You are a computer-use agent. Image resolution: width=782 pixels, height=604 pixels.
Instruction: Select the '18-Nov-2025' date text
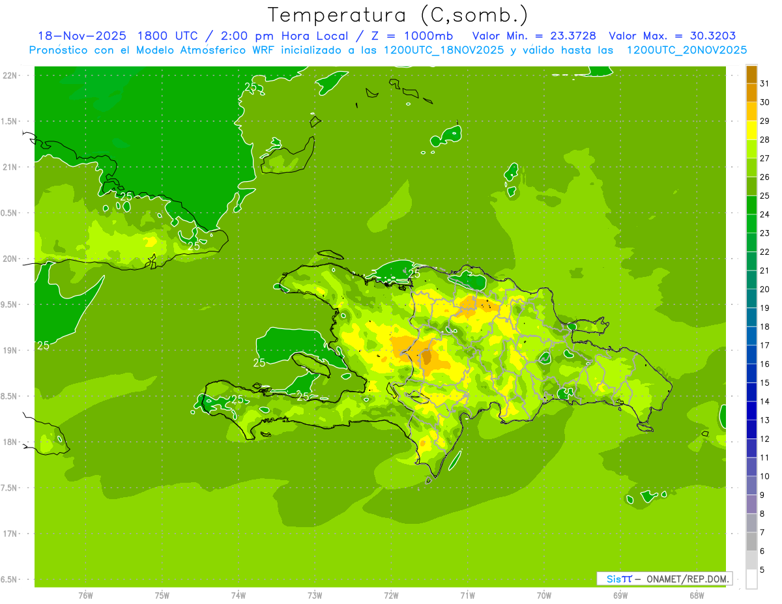(x=81, y=36)
